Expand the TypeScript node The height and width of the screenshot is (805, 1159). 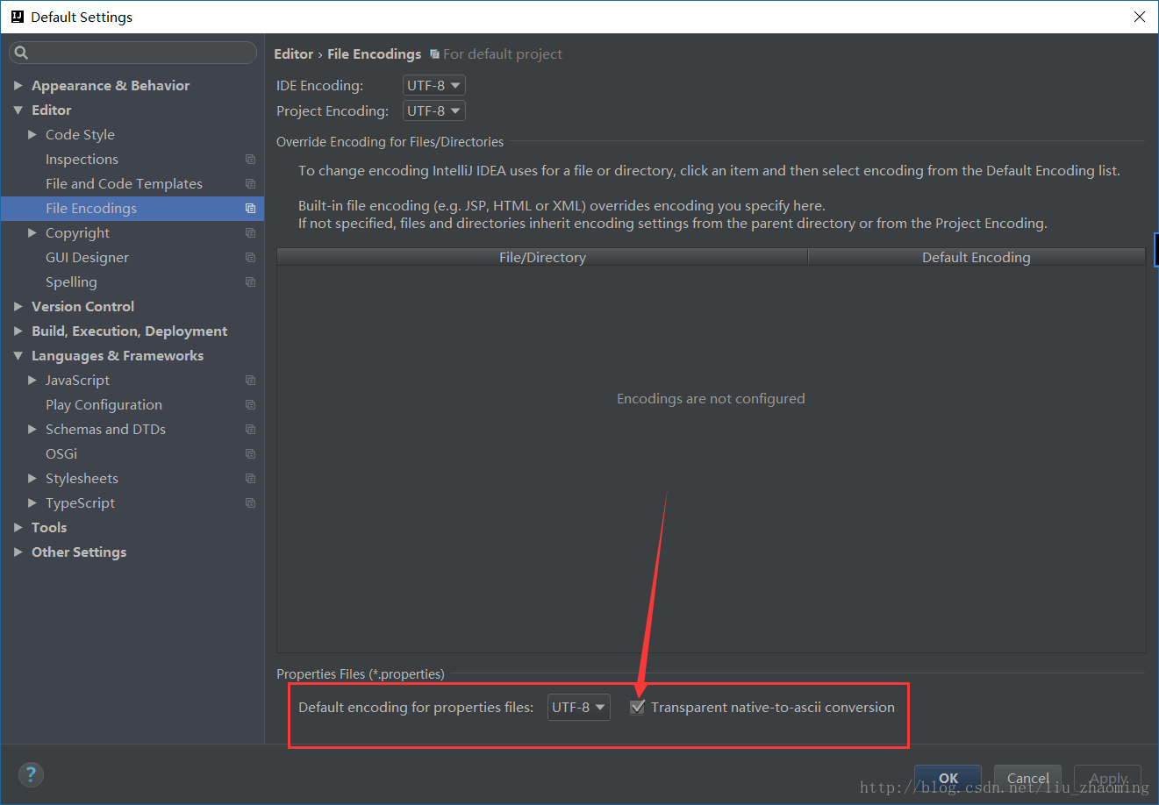click(x=32, y=502)
